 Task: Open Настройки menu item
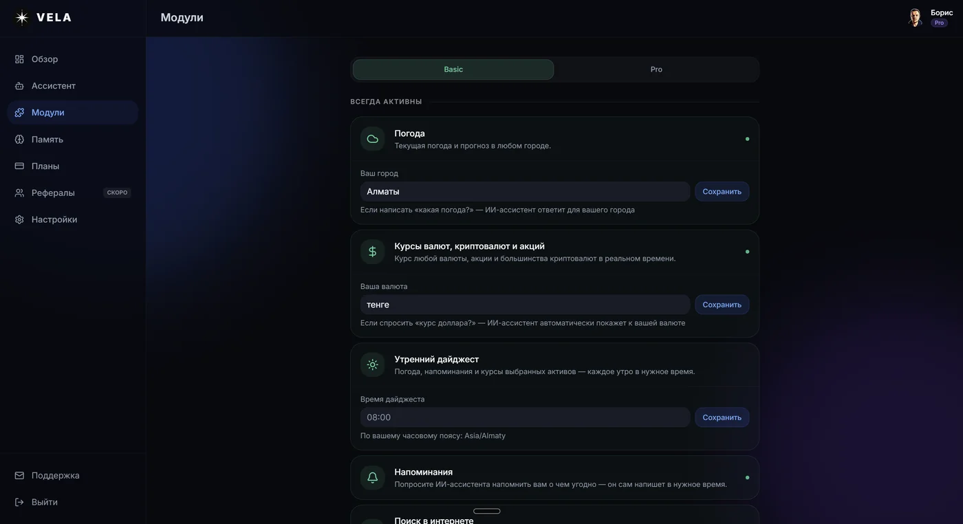tap(73, 219)
